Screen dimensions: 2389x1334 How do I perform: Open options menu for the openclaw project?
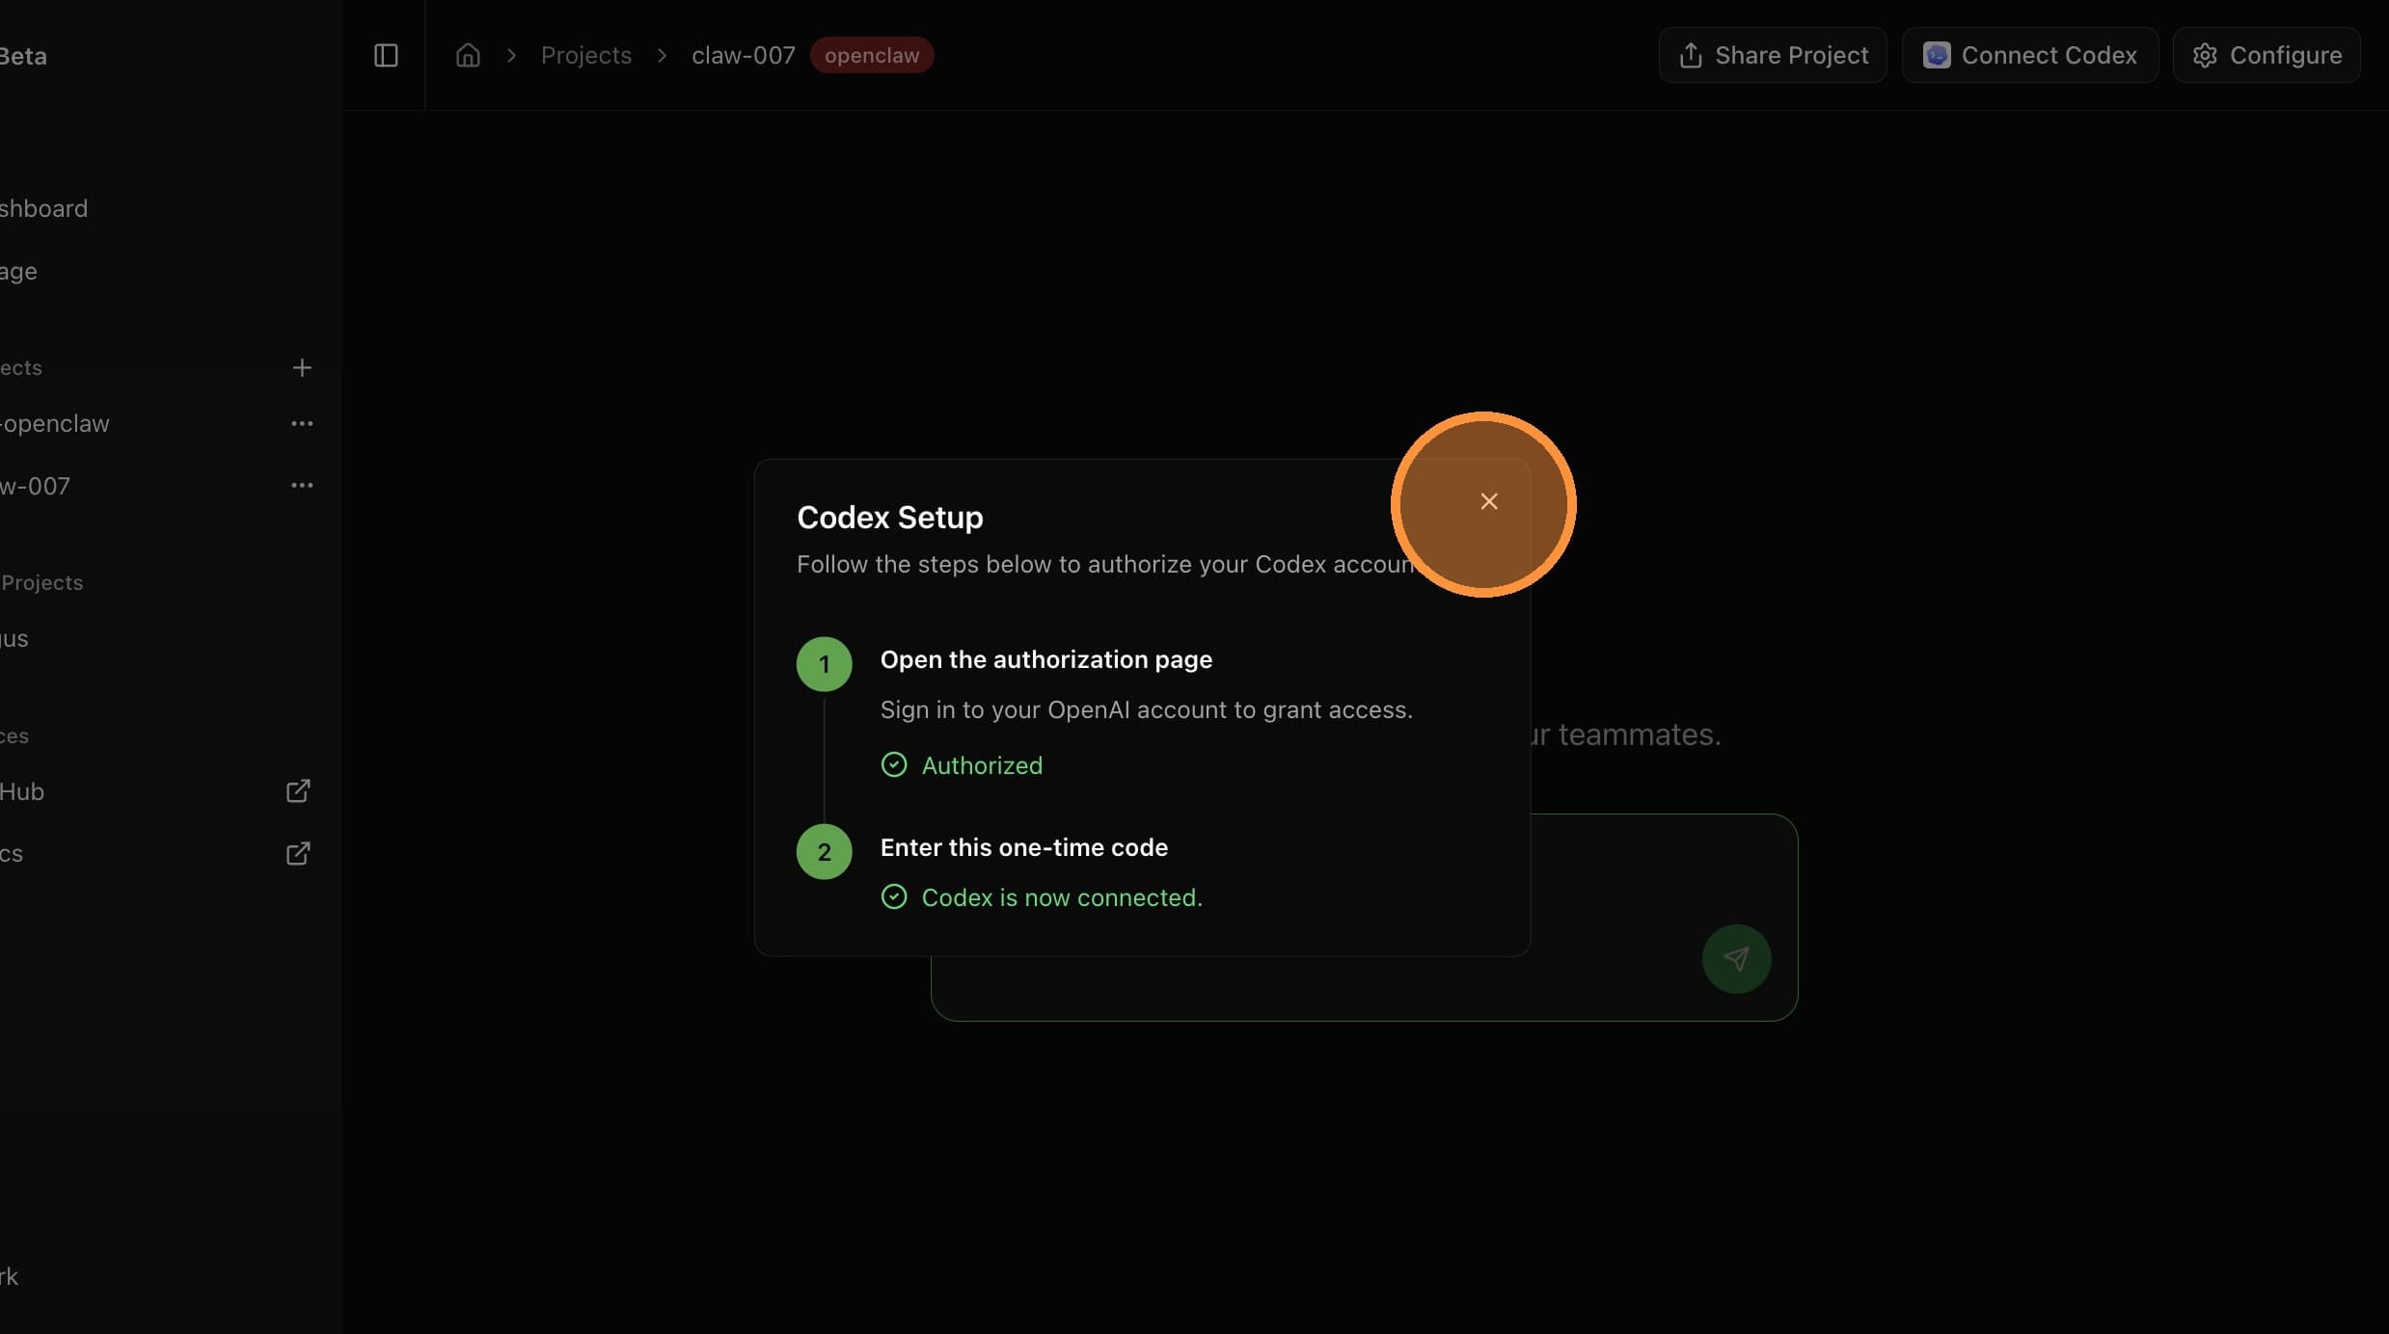(x=302, y=423)
